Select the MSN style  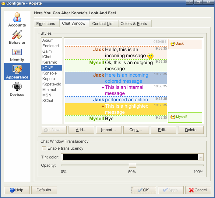click(x=52, y=95)
